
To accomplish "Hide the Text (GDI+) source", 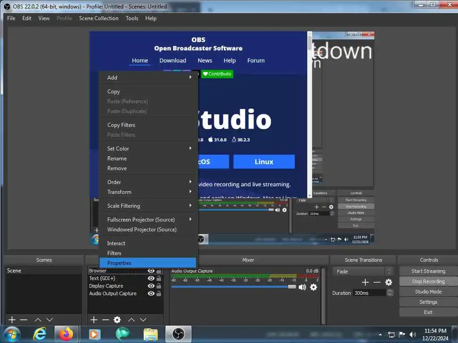I will [151, 278].
